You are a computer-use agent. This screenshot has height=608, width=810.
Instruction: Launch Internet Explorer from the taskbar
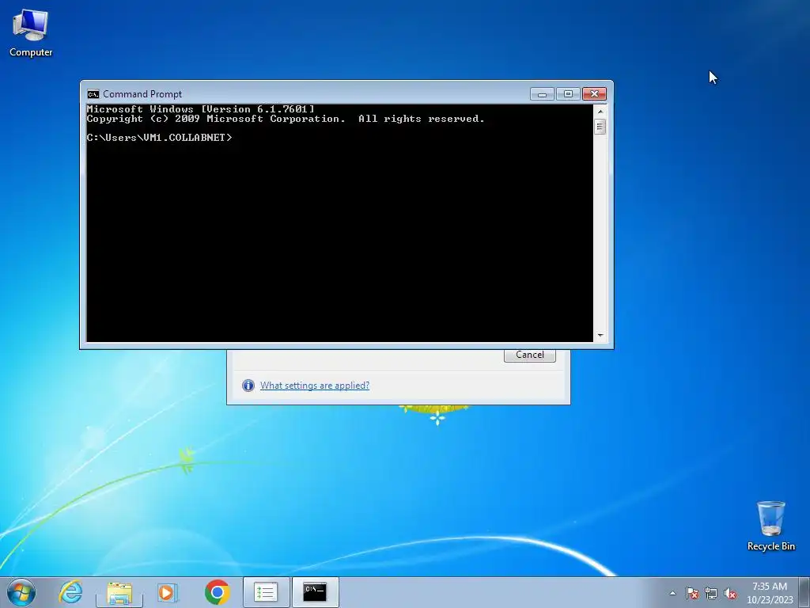[70, 592]
